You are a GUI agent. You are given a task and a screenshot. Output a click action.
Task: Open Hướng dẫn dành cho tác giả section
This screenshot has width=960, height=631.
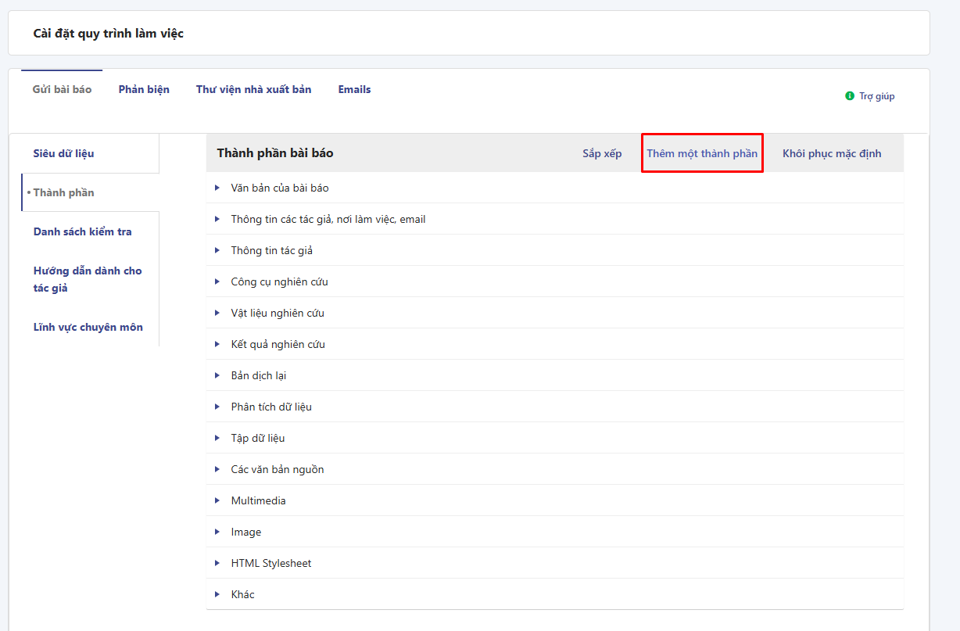pos(87,279)
